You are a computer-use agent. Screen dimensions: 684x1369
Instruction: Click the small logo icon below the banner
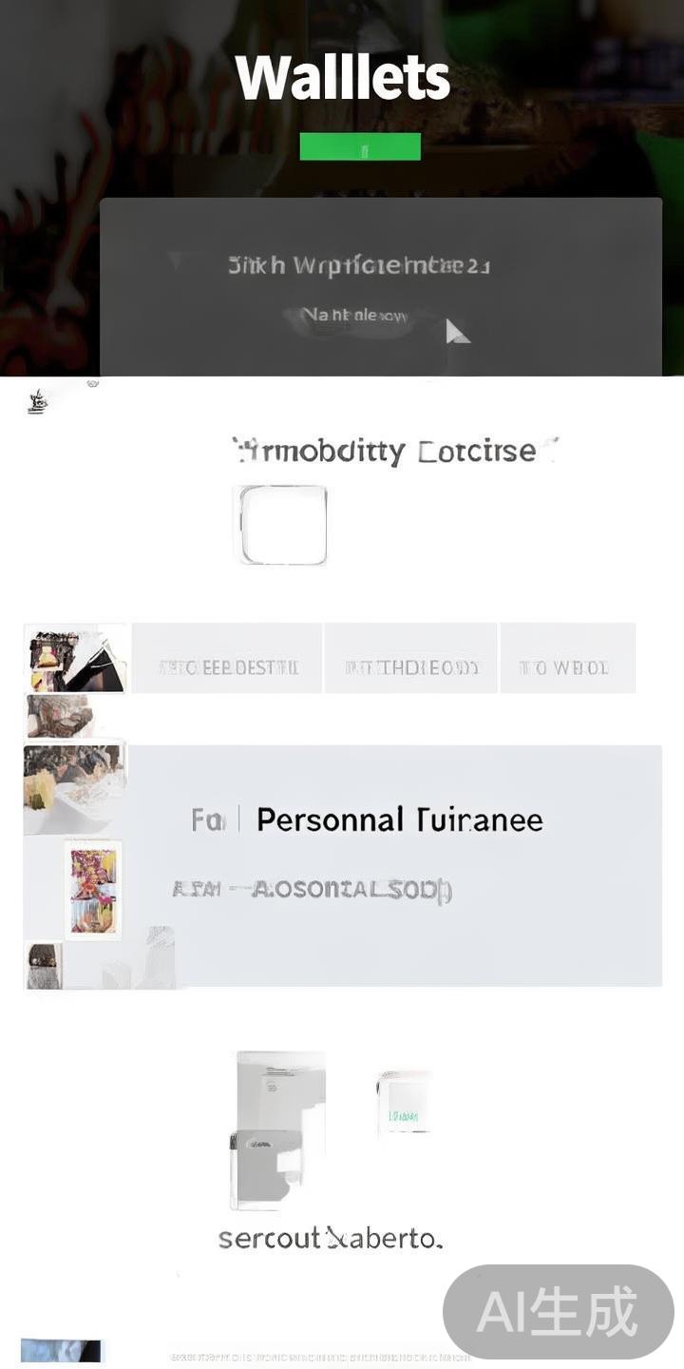click(x=37, y=401)
